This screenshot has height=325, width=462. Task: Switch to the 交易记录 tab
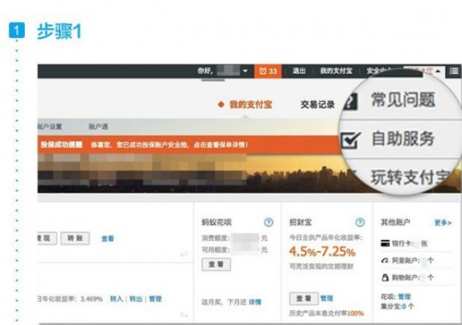pos(317,105)
